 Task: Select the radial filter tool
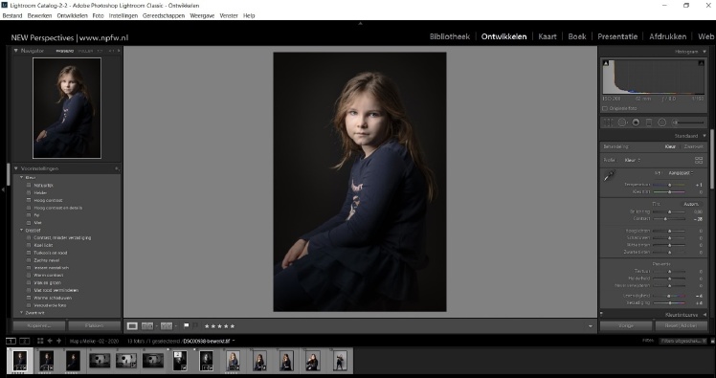[662, 122]
